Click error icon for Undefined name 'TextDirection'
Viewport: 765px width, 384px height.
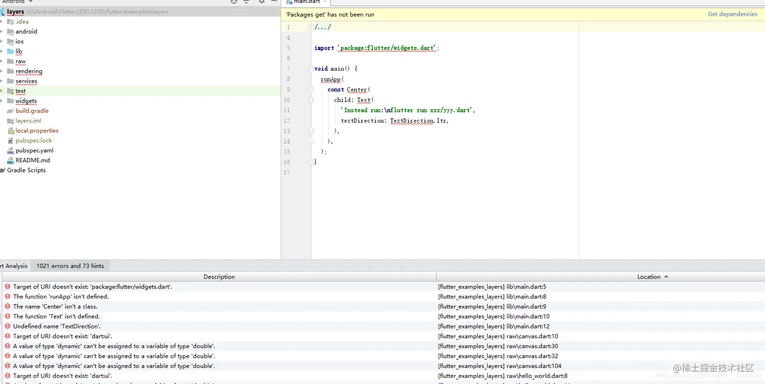click(8, 326)
